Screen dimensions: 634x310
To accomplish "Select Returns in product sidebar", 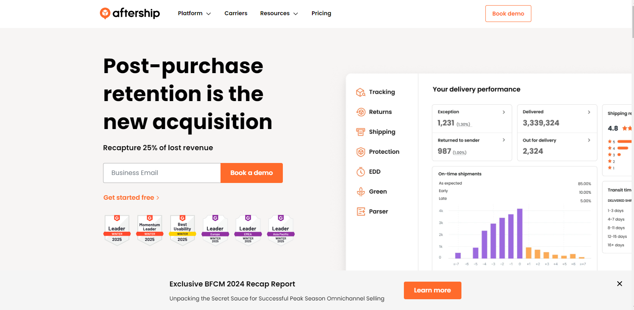I will (x=380, y=112).
